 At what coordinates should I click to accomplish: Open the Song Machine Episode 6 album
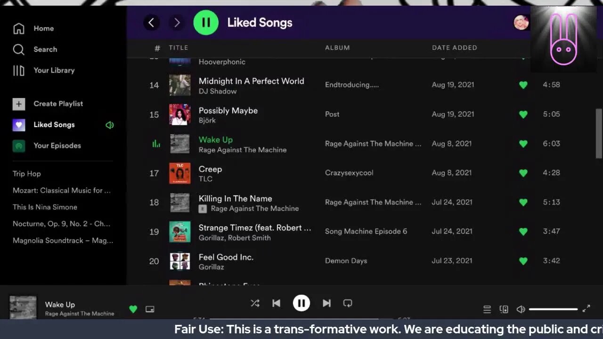[366, 231]
